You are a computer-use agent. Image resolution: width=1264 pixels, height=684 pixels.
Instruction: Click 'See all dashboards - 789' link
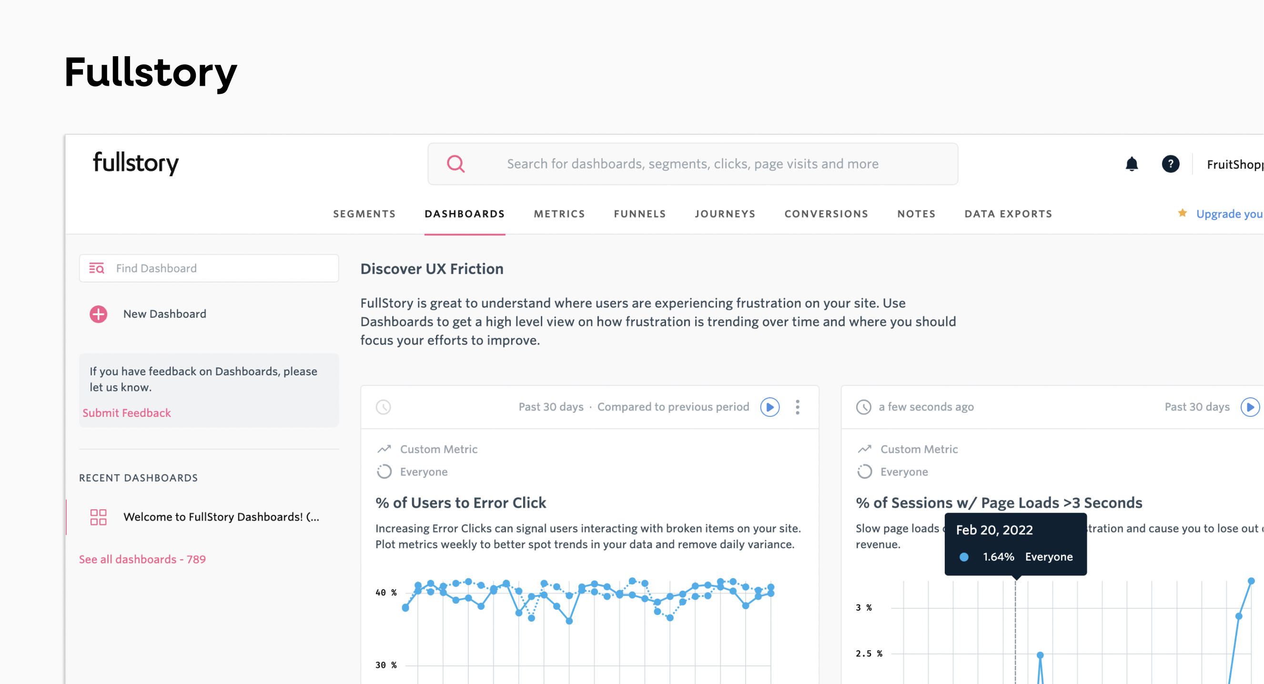point(142,559)
